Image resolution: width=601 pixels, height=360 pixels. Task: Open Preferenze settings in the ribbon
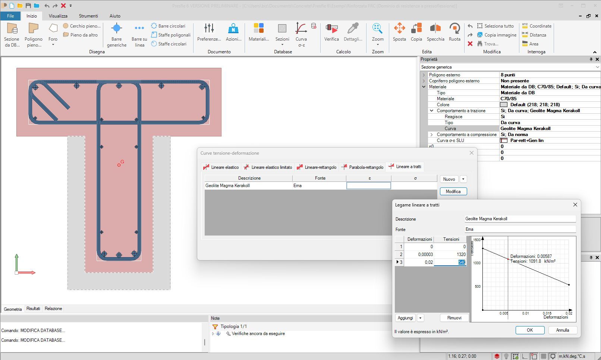209,32
